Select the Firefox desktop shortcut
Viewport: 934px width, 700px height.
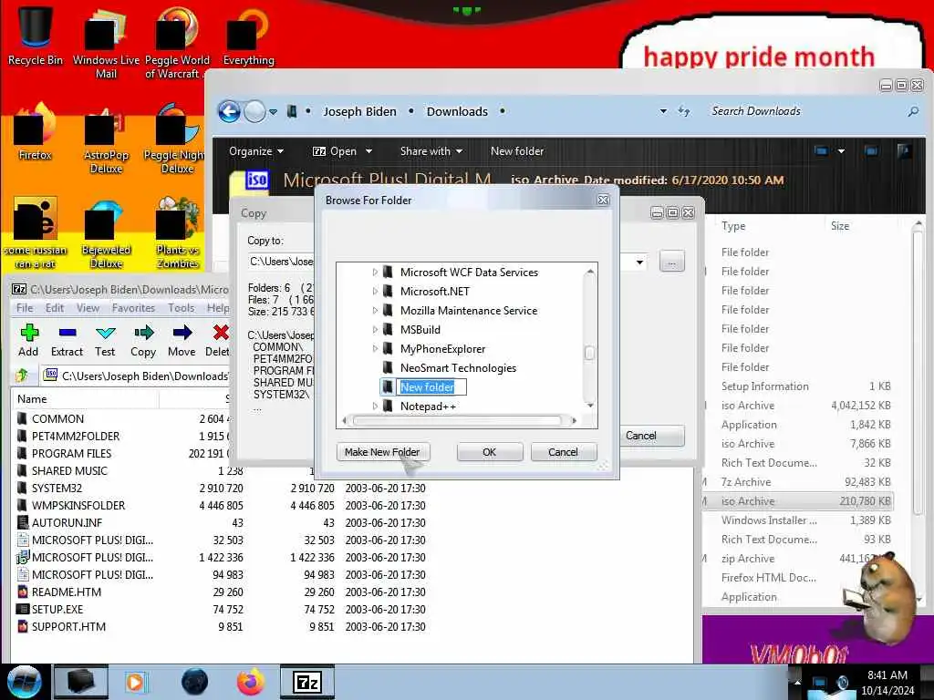(36, 132)
